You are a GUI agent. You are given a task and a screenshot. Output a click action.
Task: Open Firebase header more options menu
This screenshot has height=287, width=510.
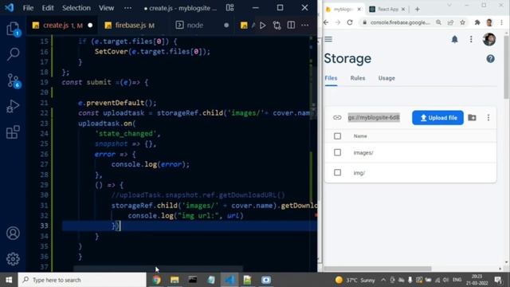point(471,39)
